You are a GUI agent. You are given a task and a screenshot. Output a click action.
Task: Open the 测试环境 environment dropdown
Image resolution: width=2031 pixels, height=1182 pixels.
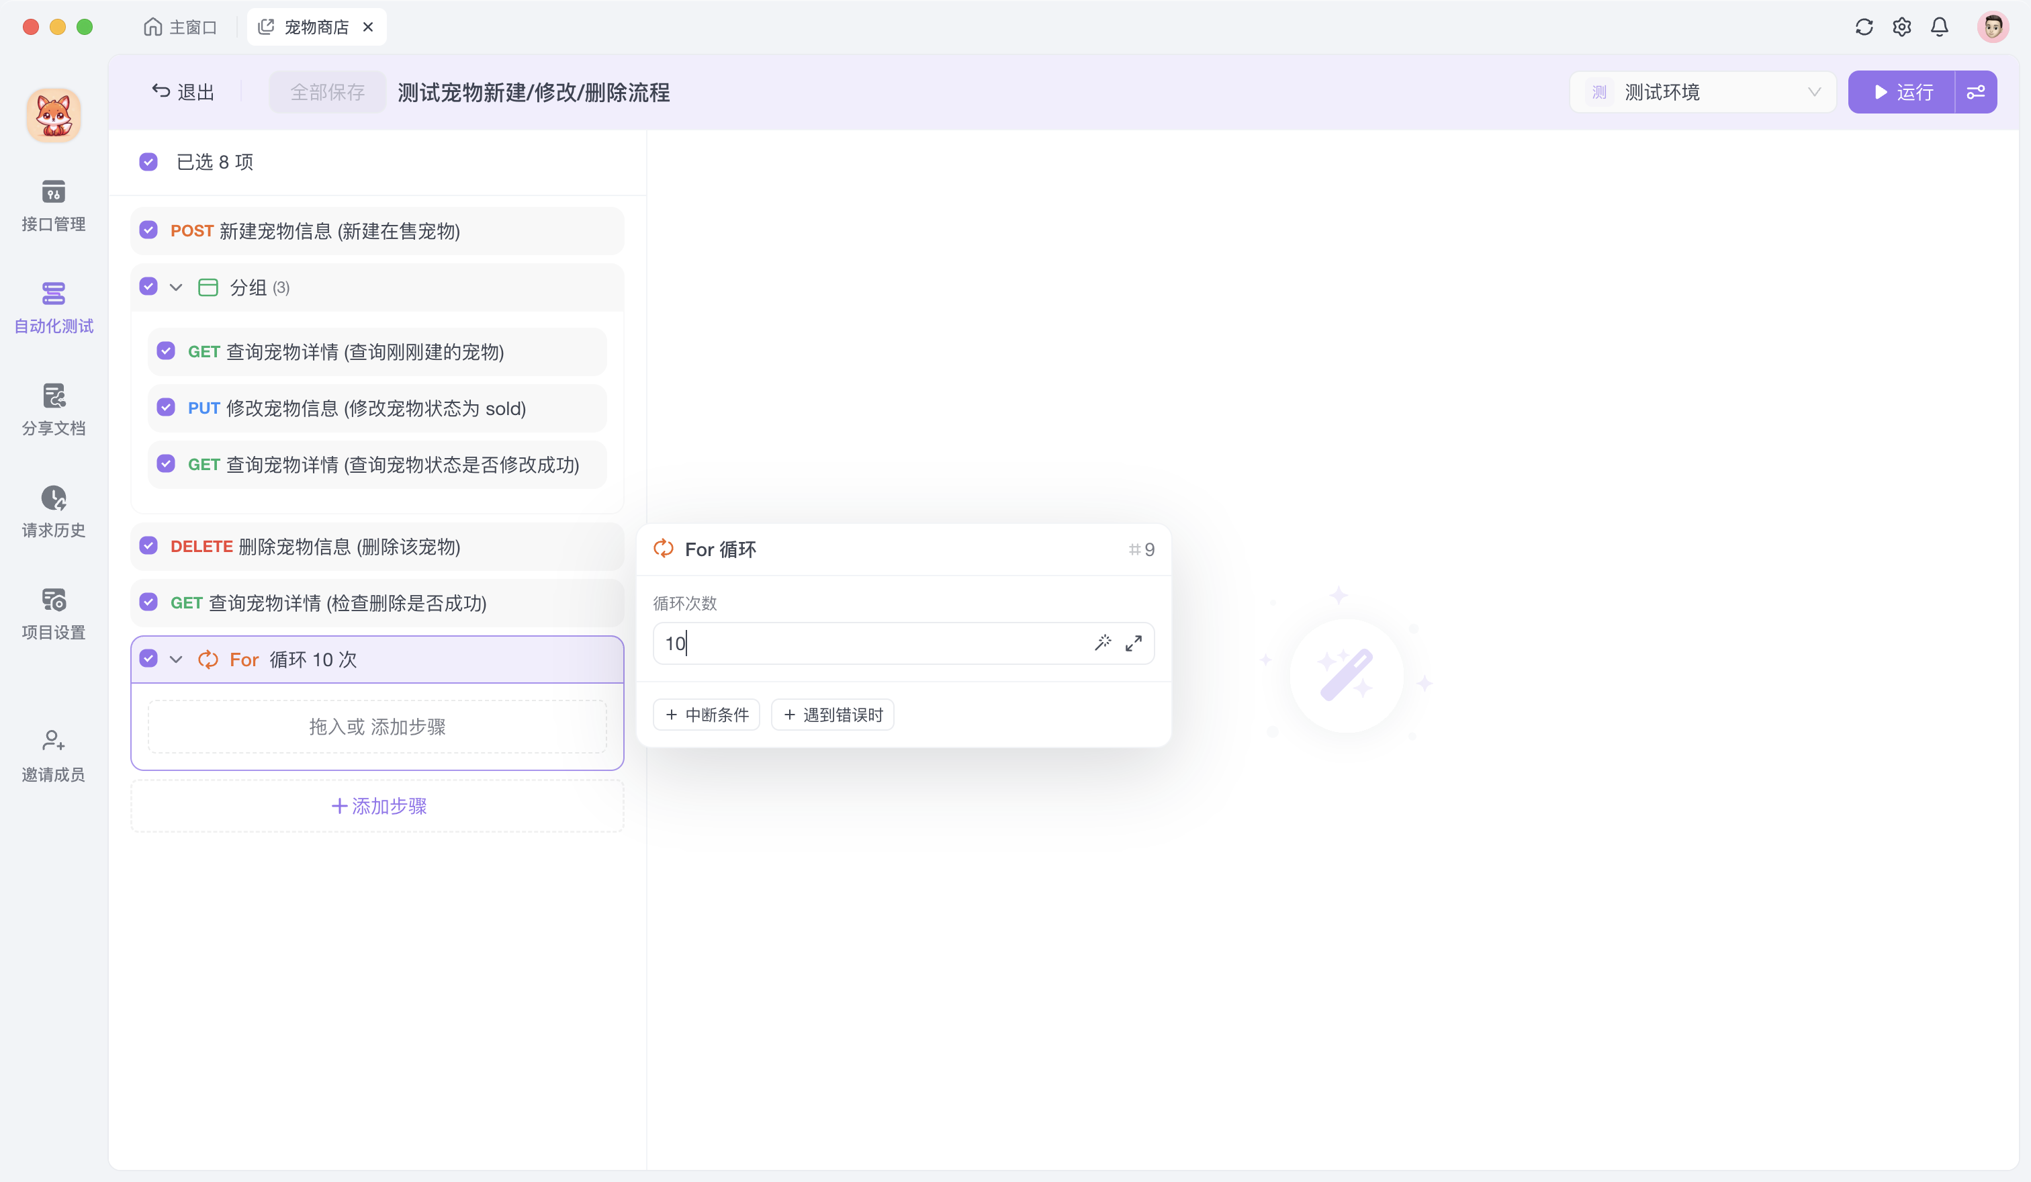point(1702,92)
